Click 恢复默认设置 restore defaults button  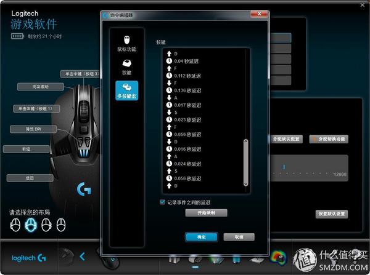click(332, 214)
